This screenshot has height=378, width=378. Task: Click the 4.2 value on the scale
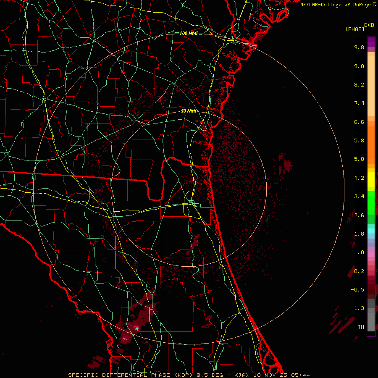359,178
